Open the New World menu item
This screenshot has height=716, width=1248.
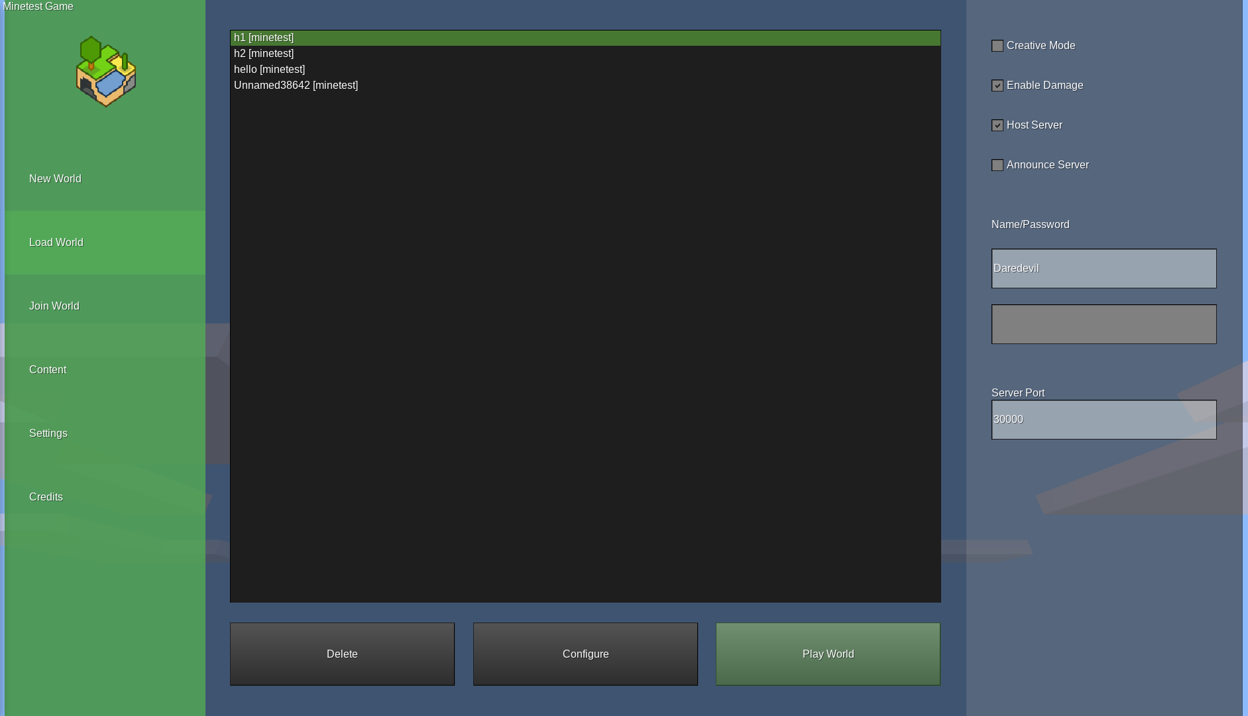(x=105, y=179)
